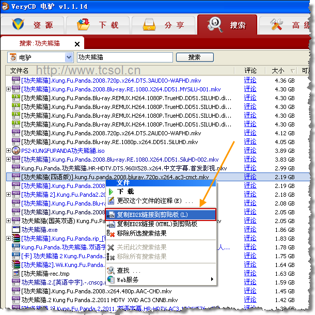Open 评论 link for the 3.89 GB iso
Viewport: 315px width, 315px height.
coord(250,150)
